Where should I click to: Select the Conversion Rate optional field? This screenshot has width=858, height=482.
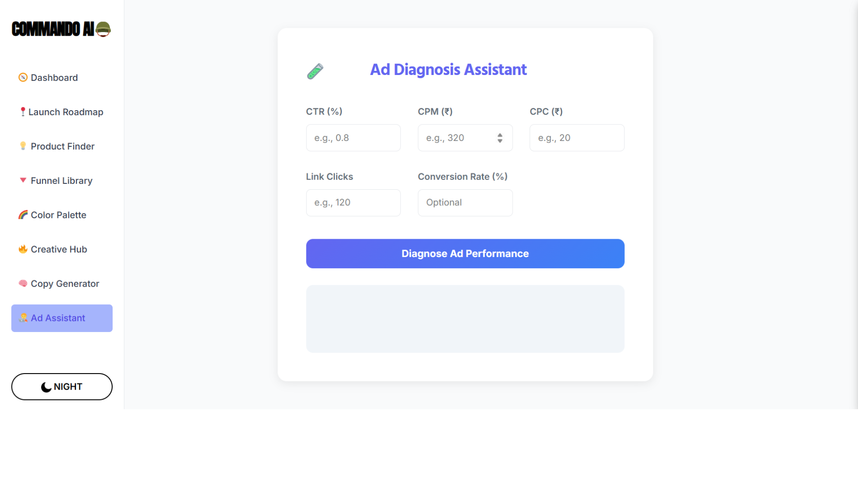(465, 203)
